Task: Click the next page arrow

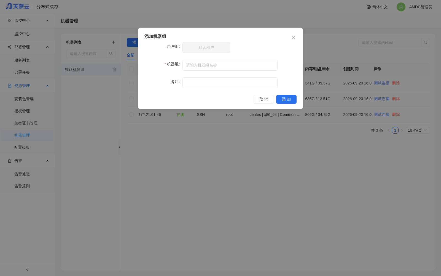Action: [x=402, y=130]
